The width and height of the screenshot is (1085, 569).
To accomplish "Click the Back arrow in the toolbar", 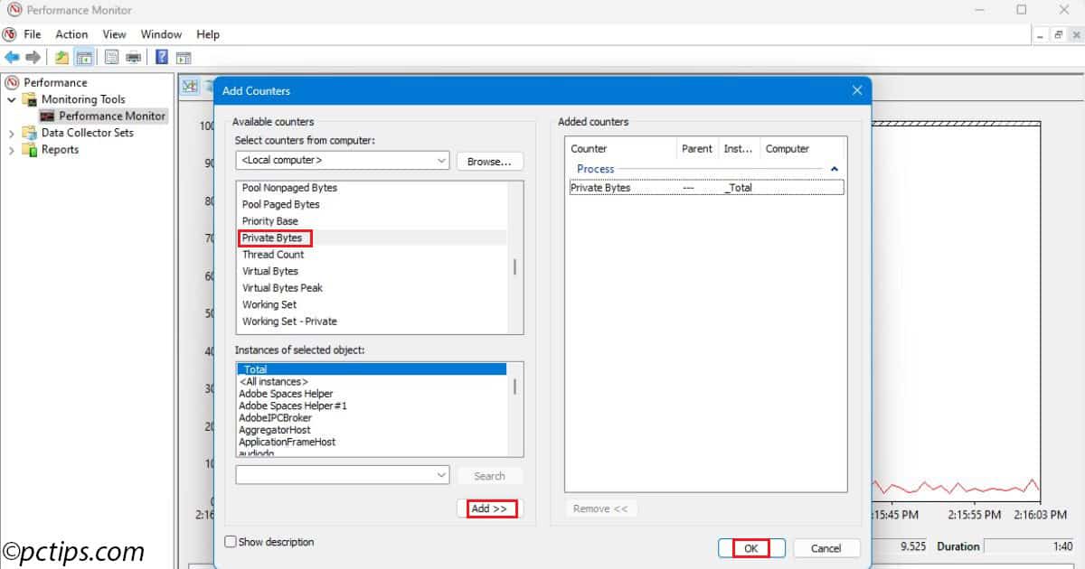I will [x=12, y=58].
